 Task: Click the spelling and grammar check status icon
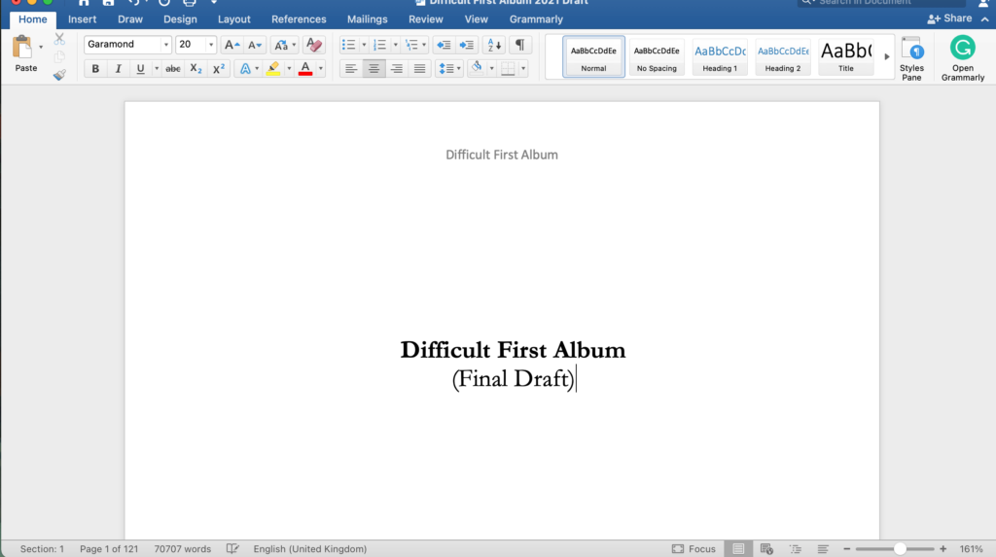(x=232, y=549)
